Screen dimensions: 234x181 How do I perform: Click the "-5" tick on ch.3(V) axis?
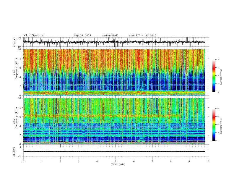20,156
